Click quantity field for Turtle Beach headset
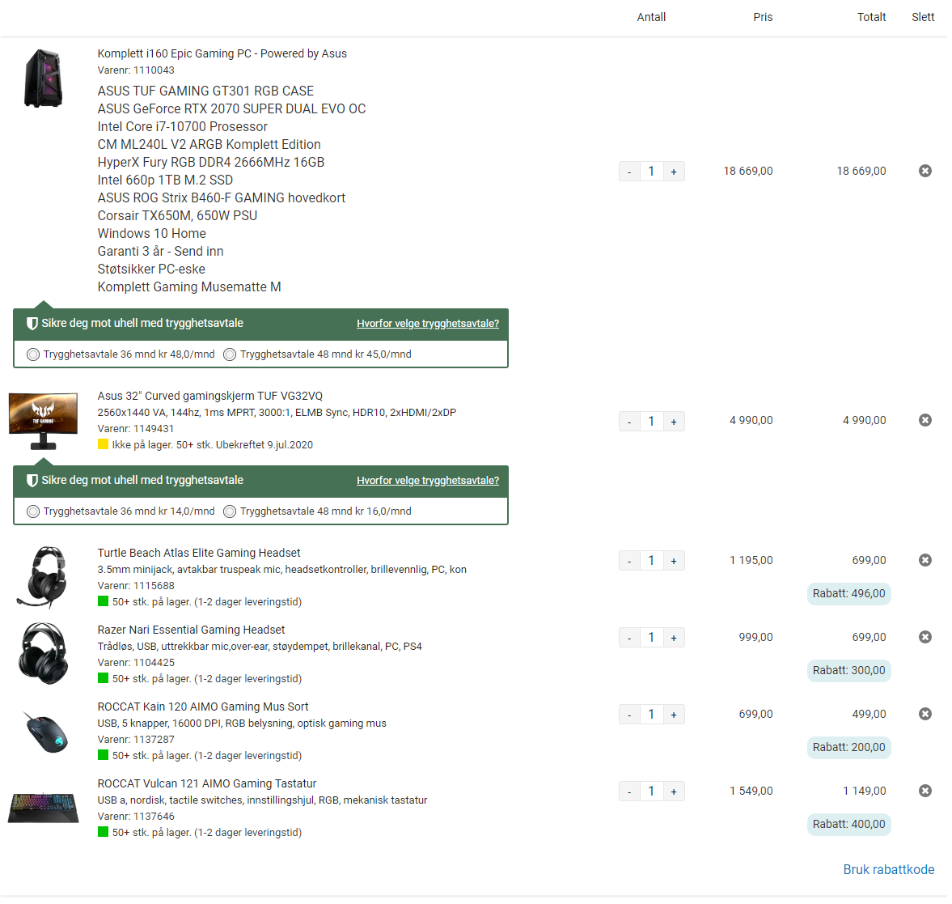 point(651,560)
